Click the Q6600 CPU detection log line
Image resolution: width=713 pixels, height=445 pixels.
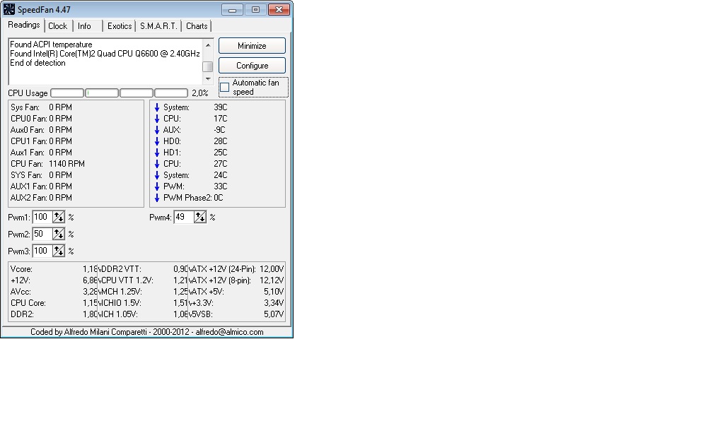click(105, 54)
